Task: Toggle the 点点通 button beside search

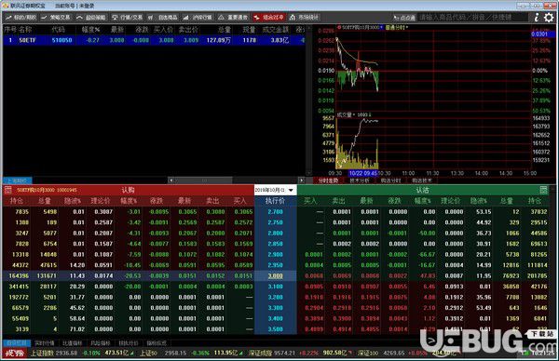Action: tap(404, 18)
